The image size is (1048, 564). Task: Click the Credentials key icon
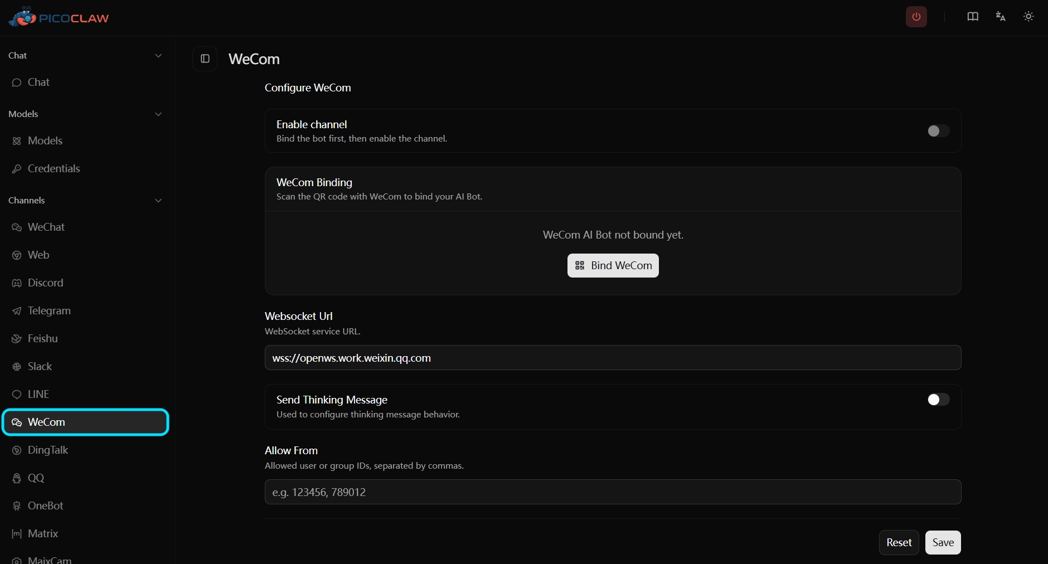click(17, 169)
